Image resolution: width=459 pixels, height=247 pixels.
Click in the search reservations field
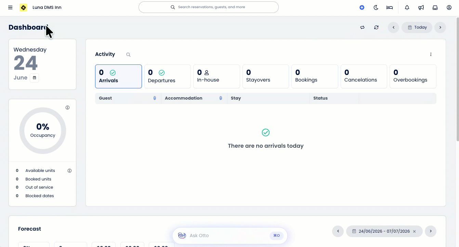(x=209, y=7)
